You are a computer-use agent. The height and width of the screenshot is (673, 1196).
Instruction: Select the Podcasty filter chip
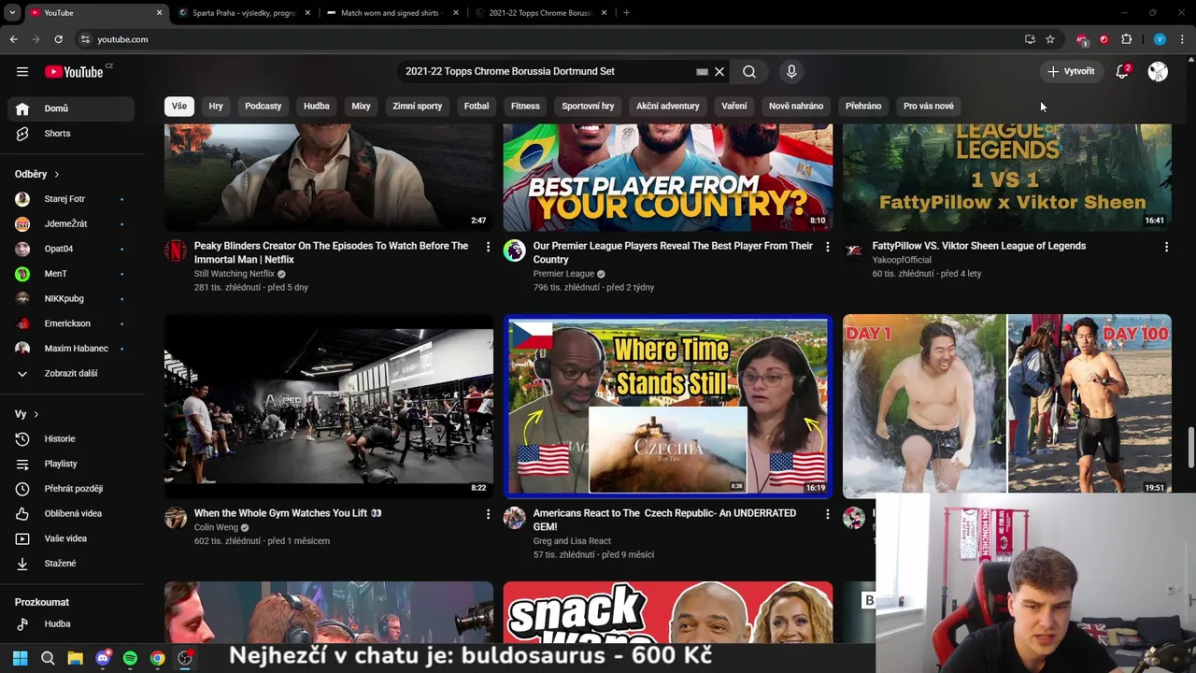(x=263, y=106)
